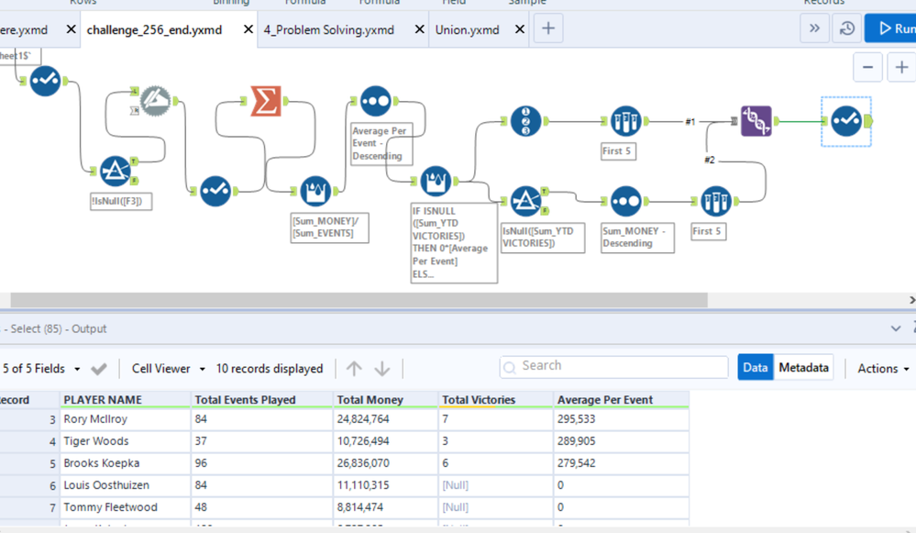The width and height of the screenshot is (916, 533).
Task: Open the 5 of 5 Fields dropdown
Action: pos(42,369)
